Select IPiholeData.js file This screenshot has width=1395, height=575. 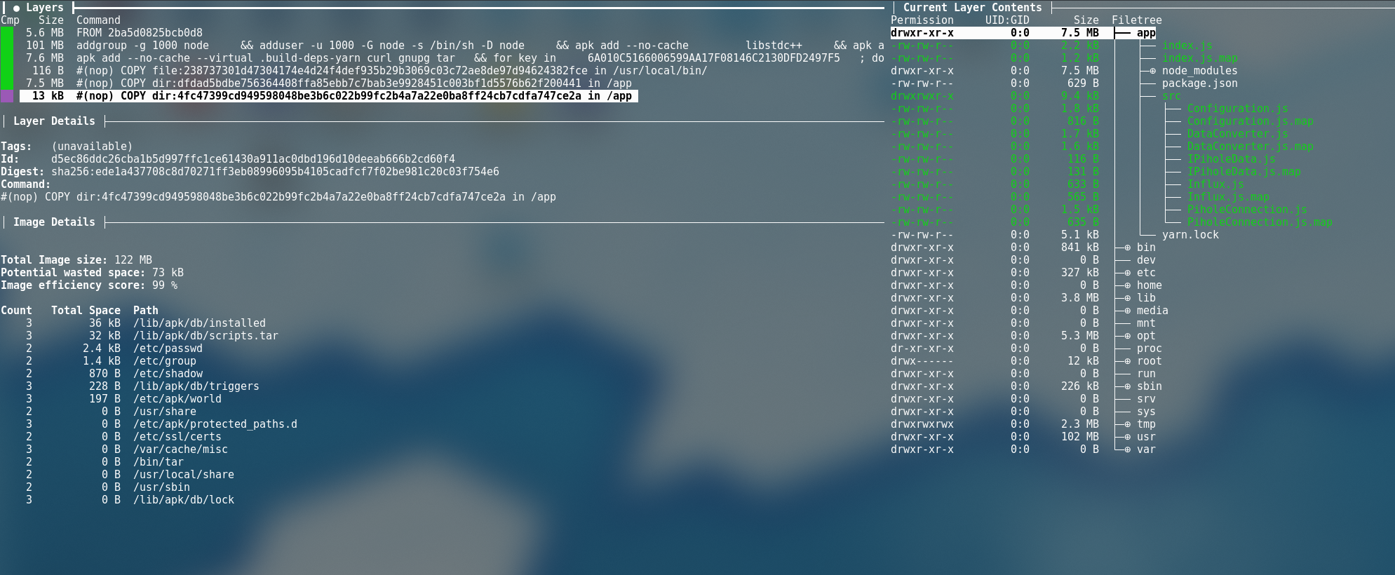coord(1232,159)
